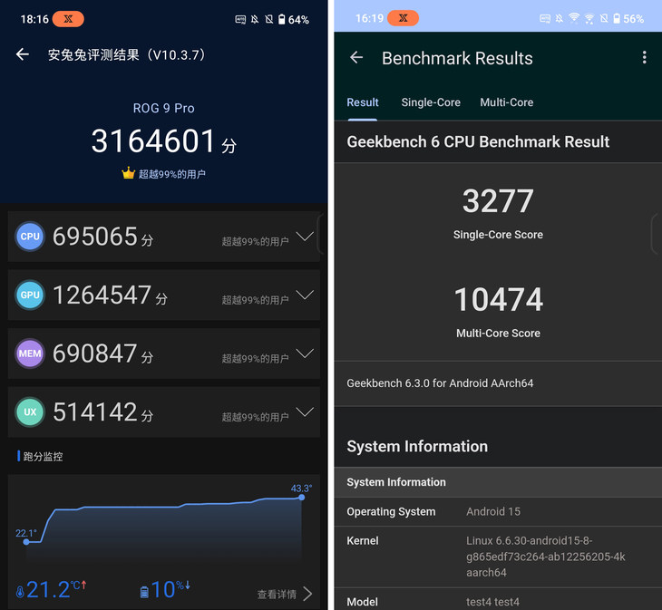The image size is (662, 610).
Task: Tap the 43.3° end point on temperature chart
Action: 301,498
